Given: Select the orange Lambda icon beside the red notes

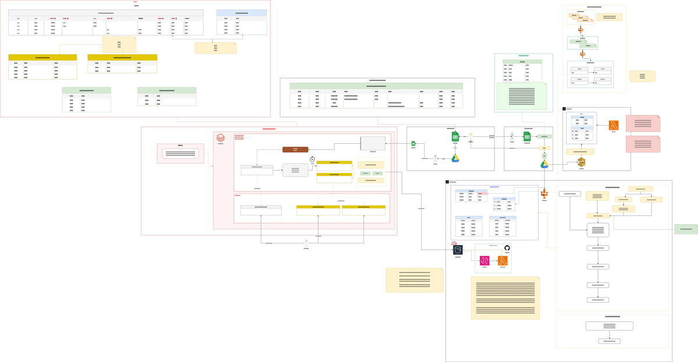Looking at the screenshot, I should pyautogui.click(x=614, y=125).
